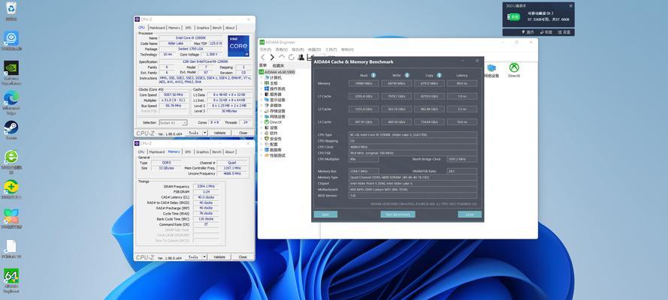
Task: Launch the Steam desktop shortcut
Action: click(11, 130)
